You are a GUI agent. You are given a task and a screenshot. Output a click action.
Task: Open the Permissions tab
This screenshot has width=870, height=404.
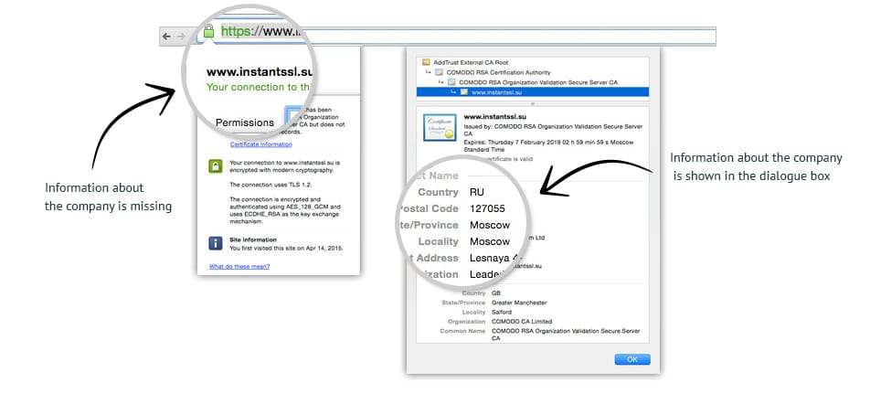click(244, 122)
